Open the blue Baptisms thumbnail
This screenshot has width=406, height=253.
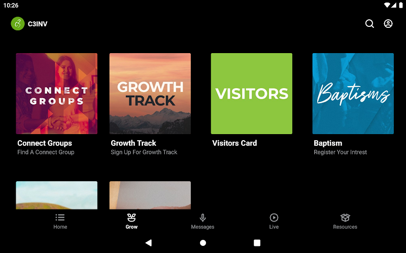pyautogui.click(x=353, y=94)
